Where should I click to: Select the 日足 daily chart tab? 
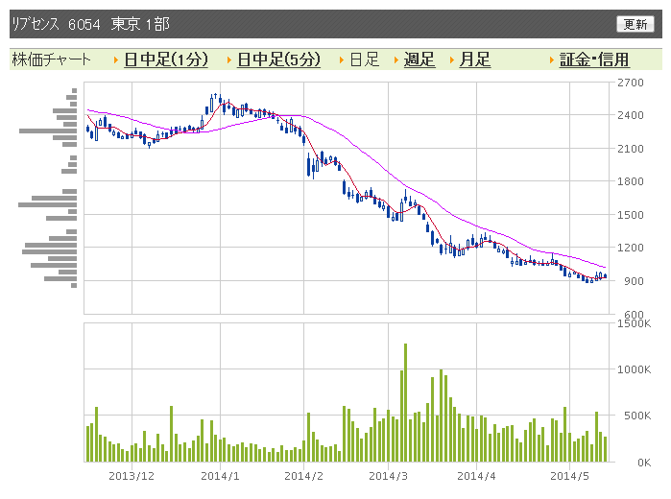[365, 59]
